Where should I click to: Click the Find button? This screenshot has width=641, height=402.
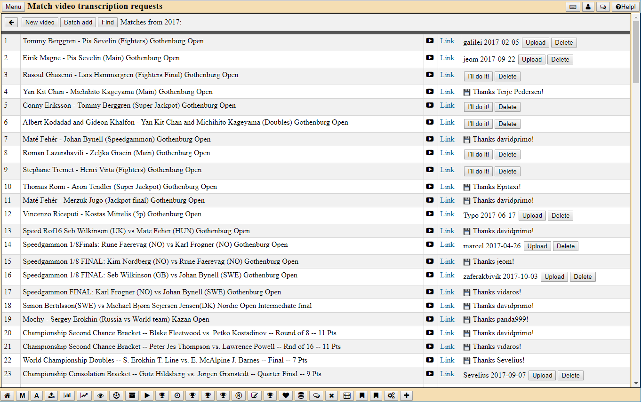(108, 23)
